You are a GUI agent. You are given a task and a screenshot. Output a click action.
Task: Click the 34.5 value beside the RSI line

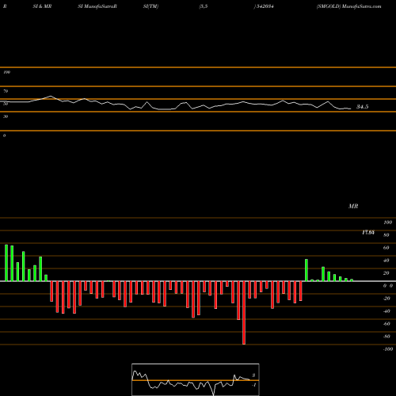pos(363,107)
